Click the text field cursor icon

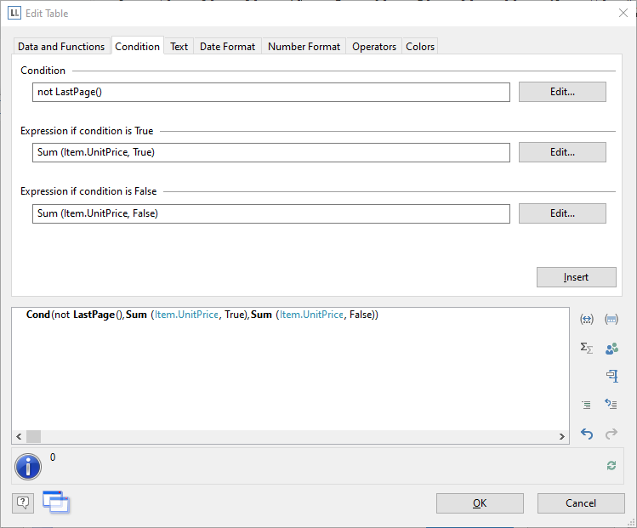tap(611, 376)
